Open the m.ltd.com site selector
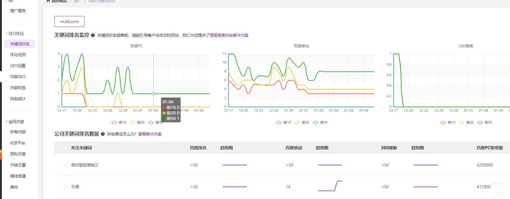The image size is (510, 199). [69, 21]
